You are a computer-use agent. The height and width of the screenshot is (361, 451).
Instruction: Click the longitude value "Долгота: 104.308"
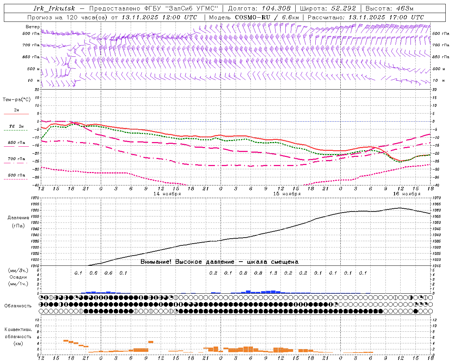point(259,8)
